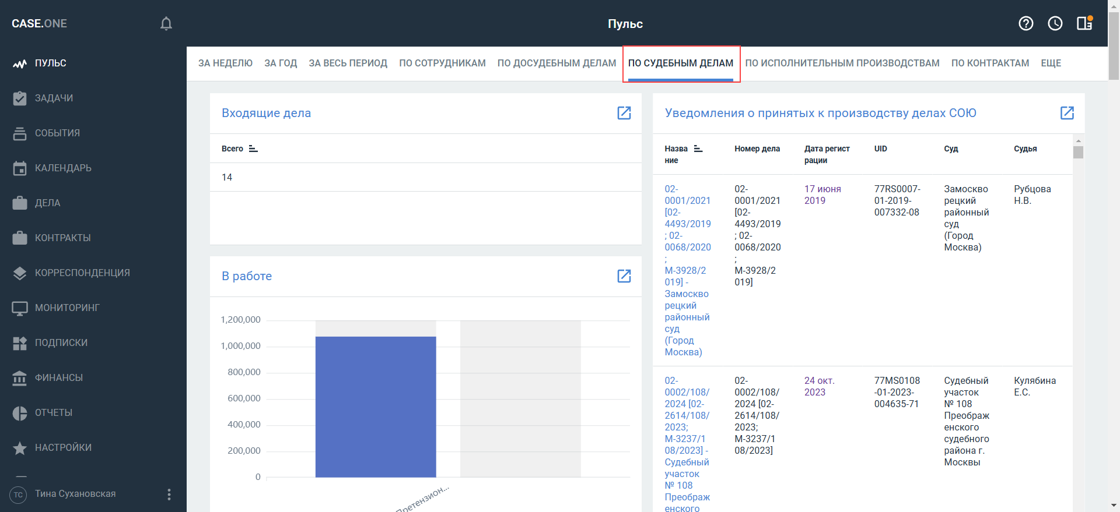Screen dimensions: 1120x512
Task: Click the Дела briefcase icon
Action: [x=20, y=203]
